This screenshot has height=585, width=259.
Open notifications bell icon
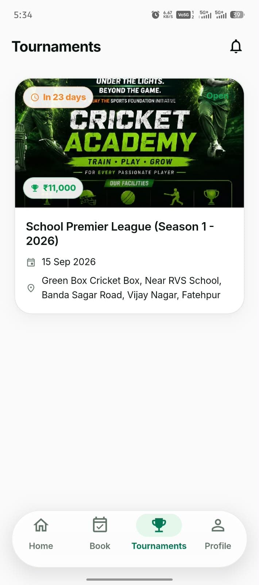click(236, 46)
